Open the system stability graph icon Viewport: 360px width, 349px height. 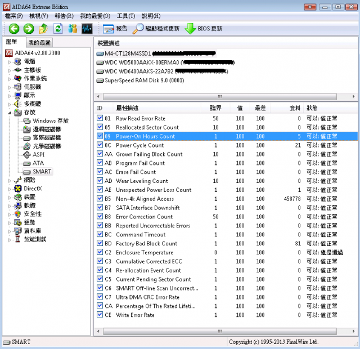point(87,29)
